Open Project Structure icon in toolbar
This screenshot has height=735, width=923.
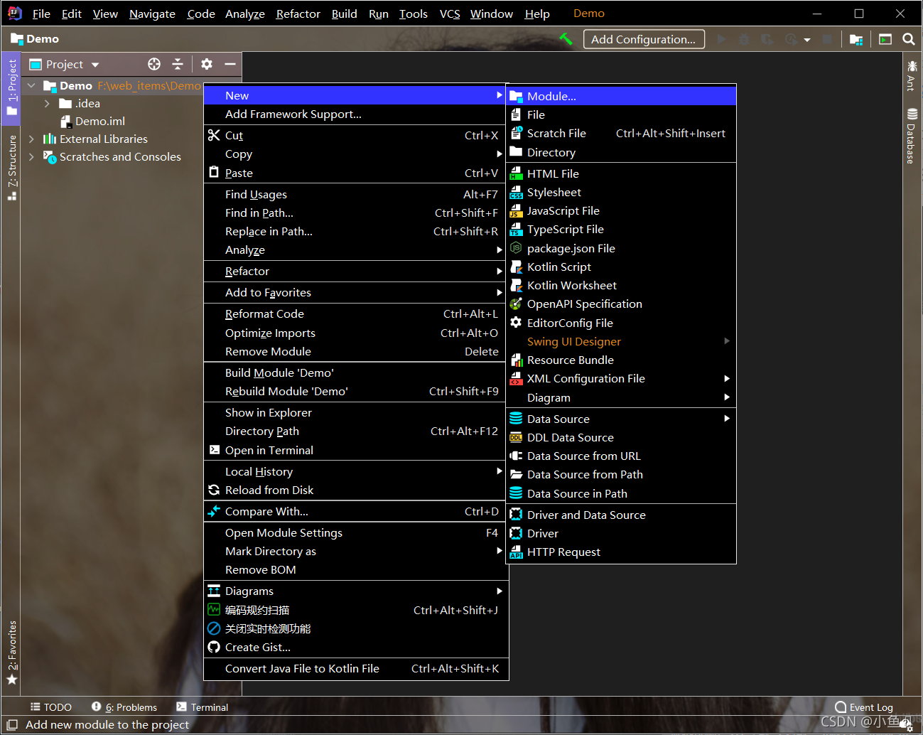(x=856, y=40)
